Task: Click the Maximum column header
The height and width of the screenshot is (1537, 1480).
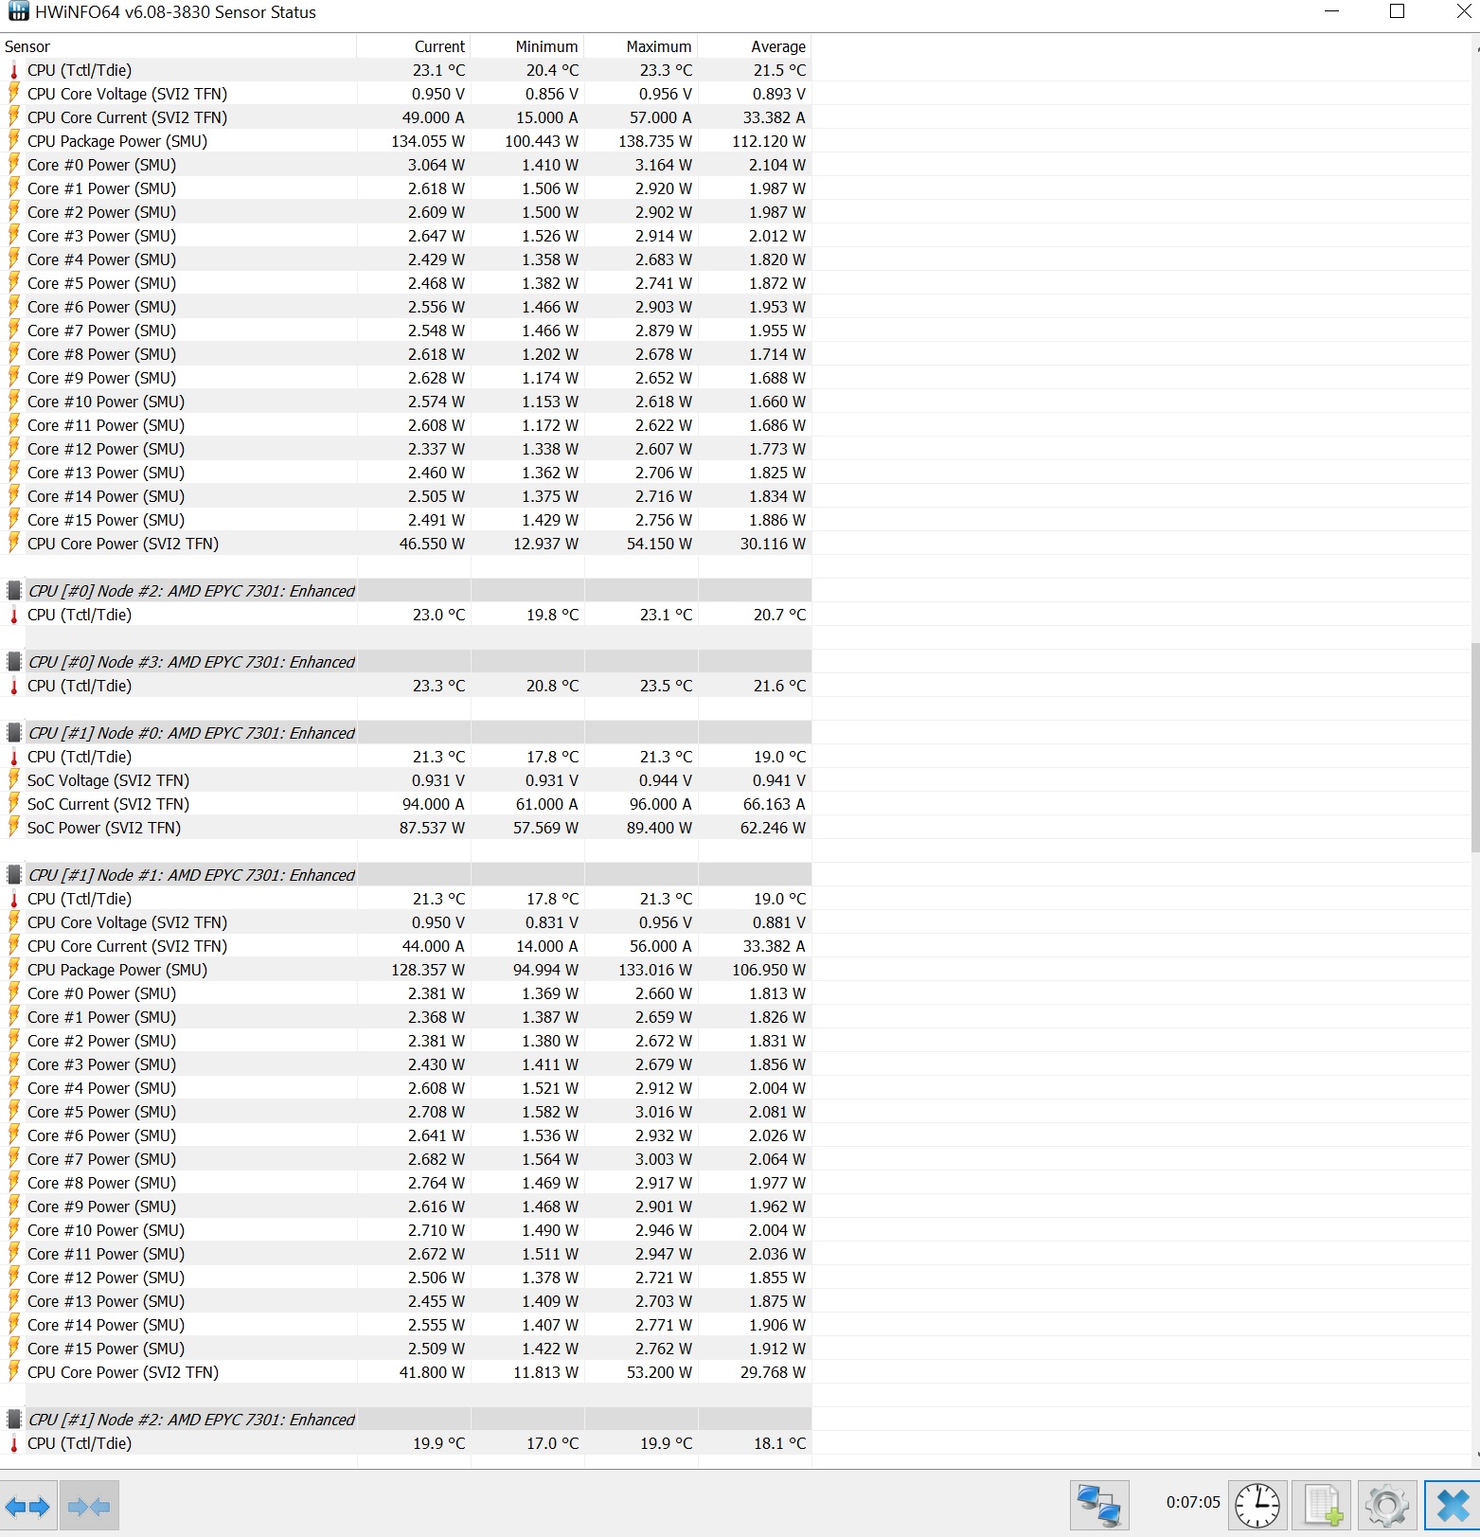Action: click(641, 46)
